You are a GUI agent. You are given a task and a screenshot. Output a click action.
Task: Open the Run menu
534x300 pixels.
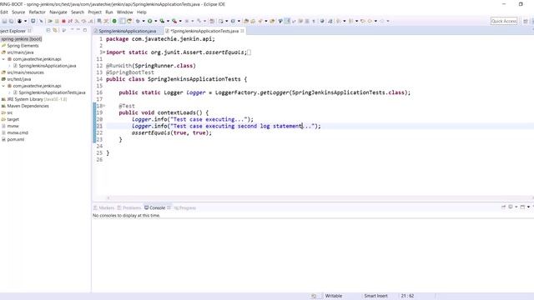pos(109,12)
